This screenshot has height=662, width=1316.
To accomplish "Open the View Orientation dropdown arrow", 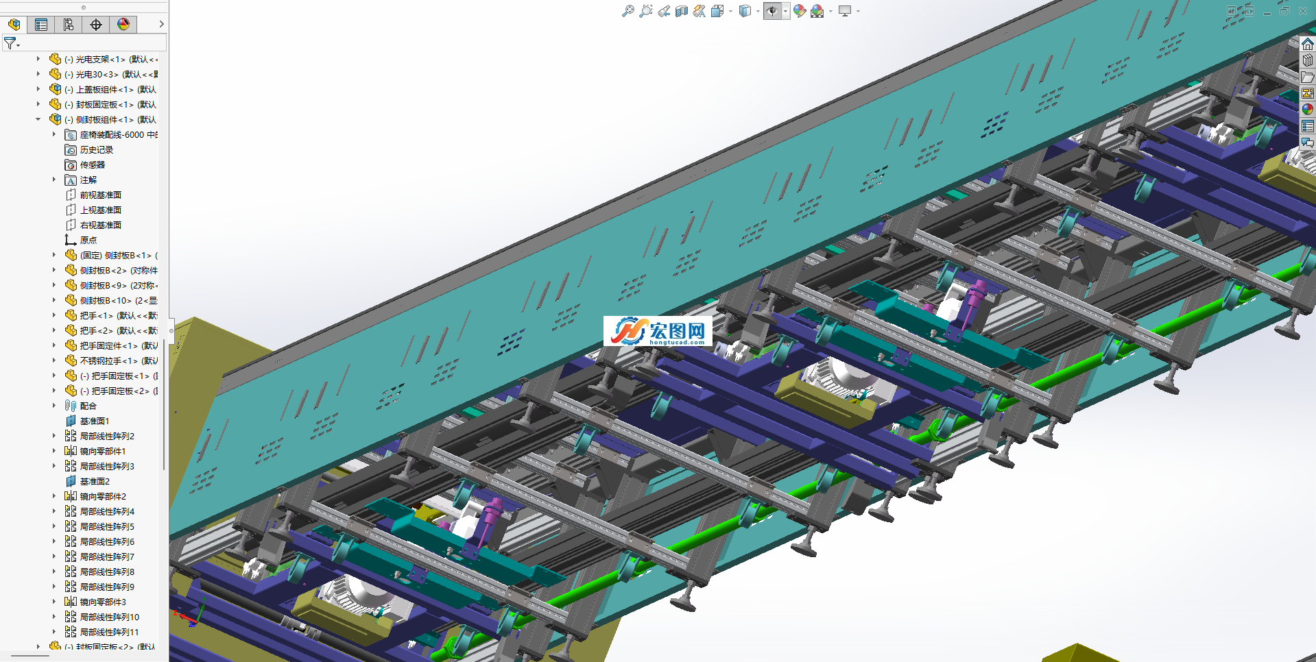I will pos(730,12).
